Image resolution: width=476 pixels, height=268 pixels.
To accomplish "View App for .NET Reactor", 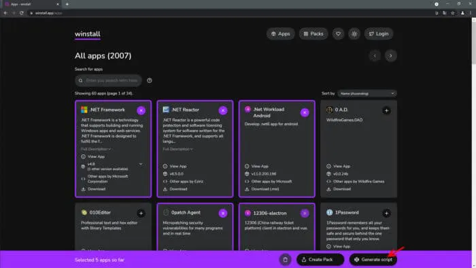I will (175, 167).
